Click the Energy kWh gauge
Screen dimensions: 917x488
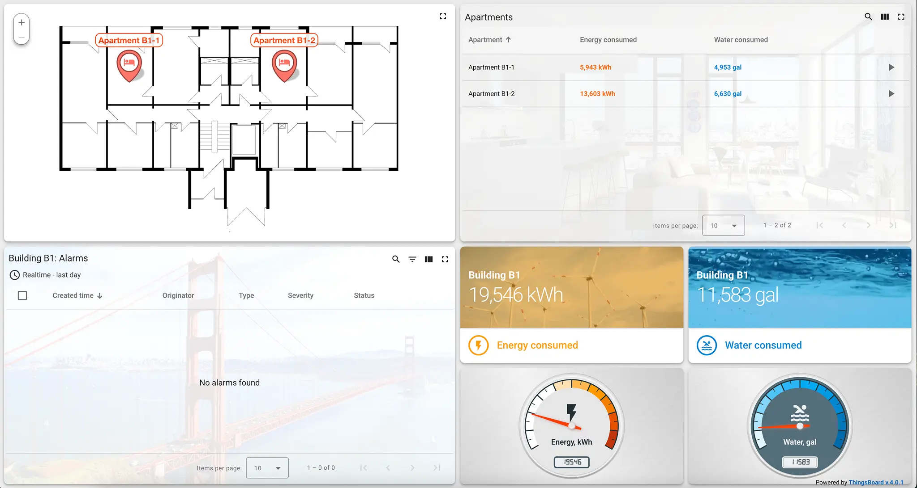coord(572,426)
